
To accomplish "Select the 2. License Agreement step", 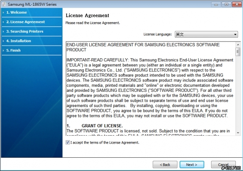I will point(25,22).
